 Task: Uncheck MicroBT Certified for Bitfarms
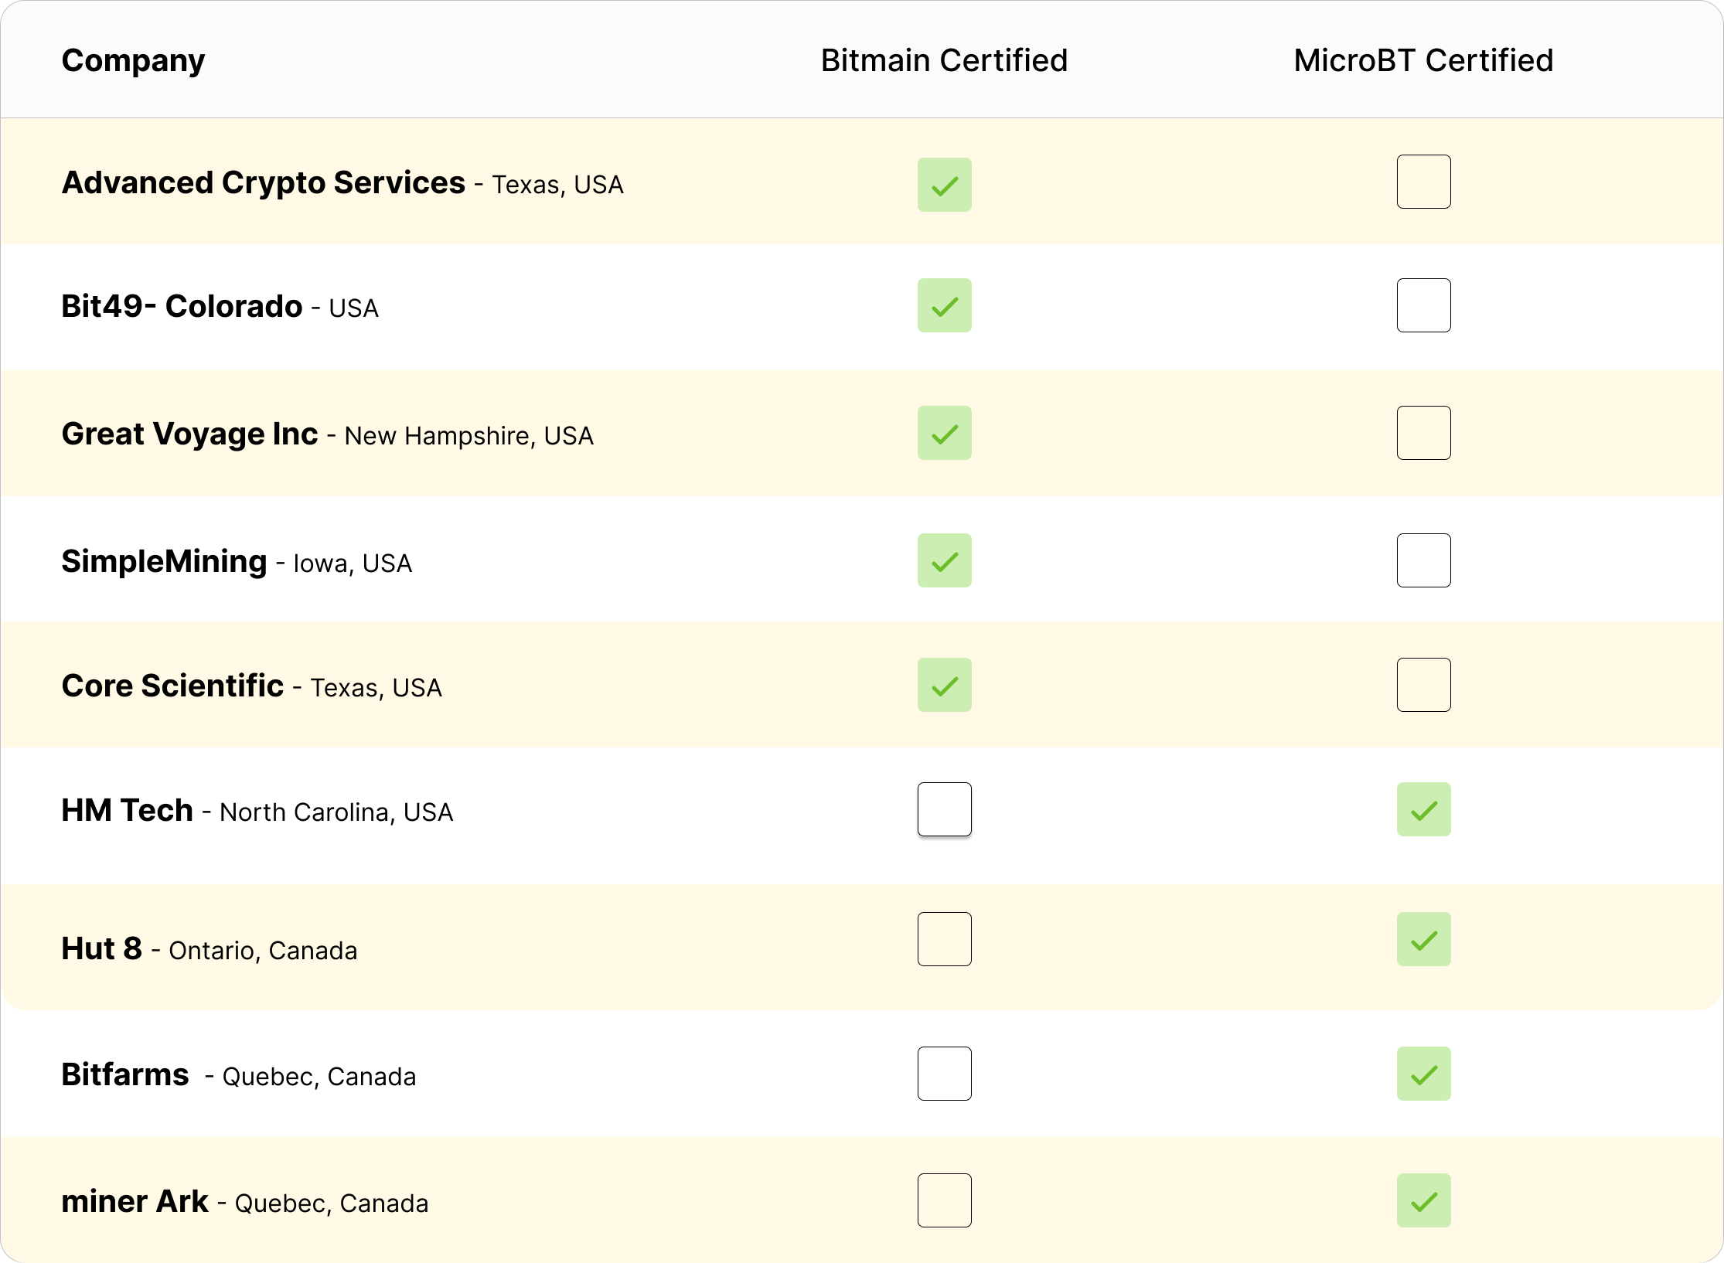1424,1073
